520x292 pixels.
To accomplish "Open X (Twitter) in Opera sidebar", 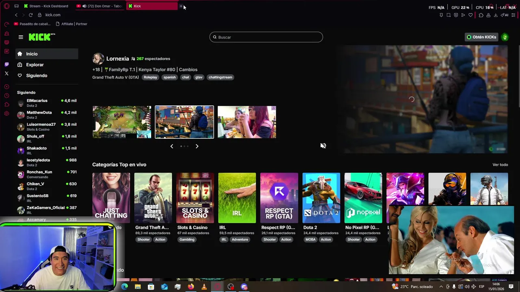I will [x=6, y=73].
